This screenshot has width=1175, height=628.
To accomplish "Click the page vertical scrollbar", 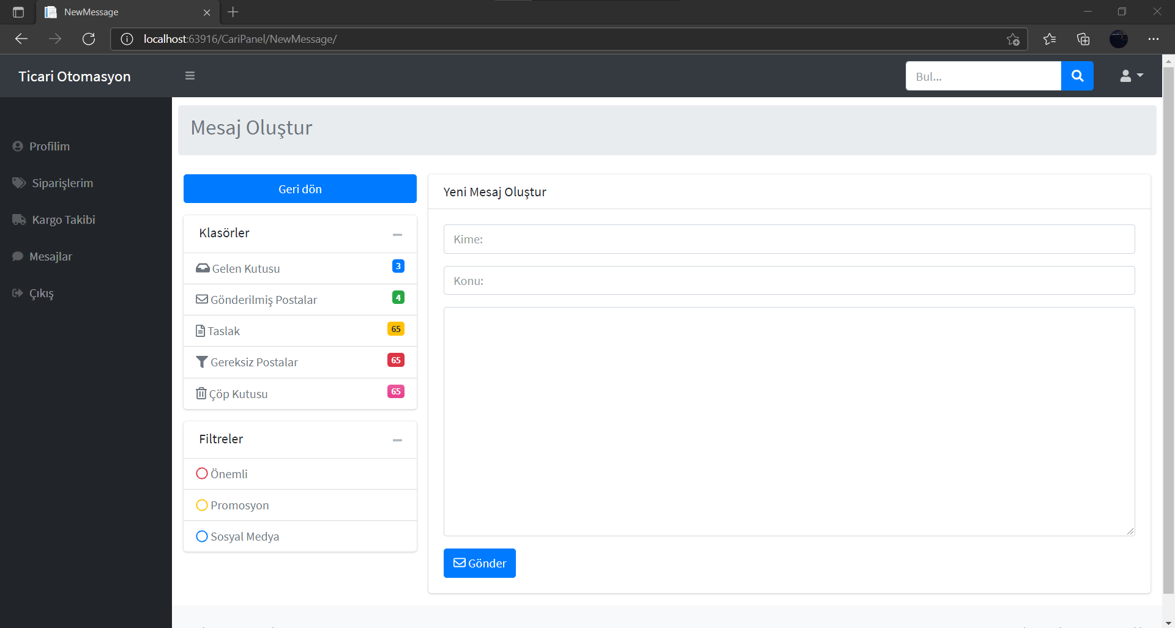I will coord(1168,330).
